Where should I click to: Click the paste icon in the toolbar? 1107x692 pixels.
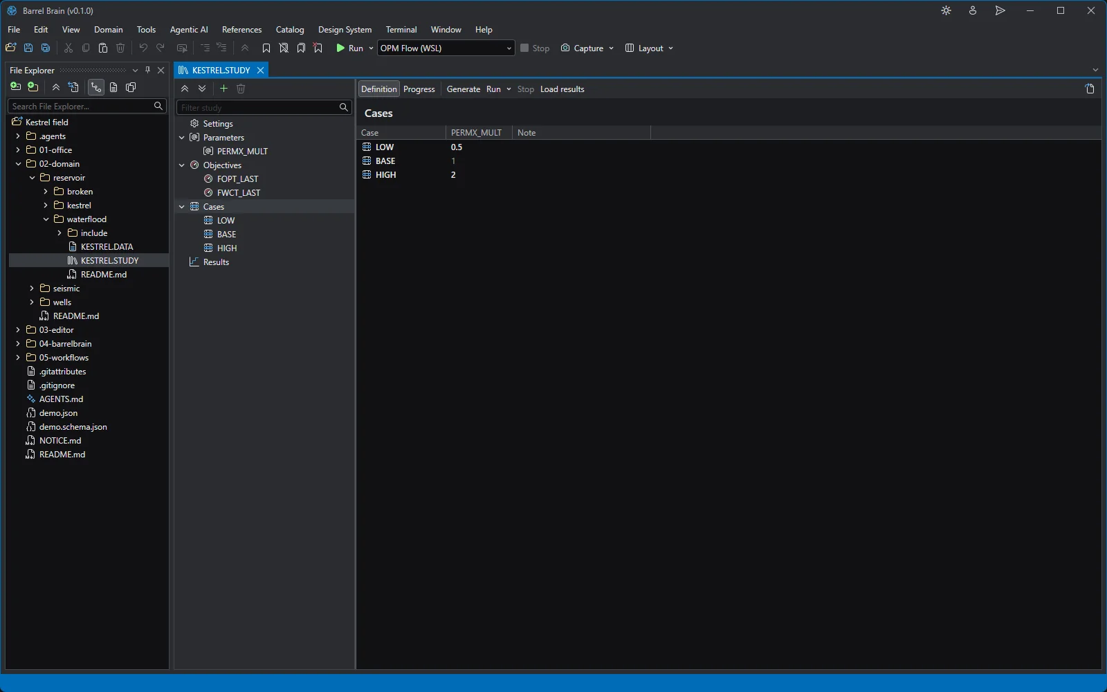pos(103,48)
